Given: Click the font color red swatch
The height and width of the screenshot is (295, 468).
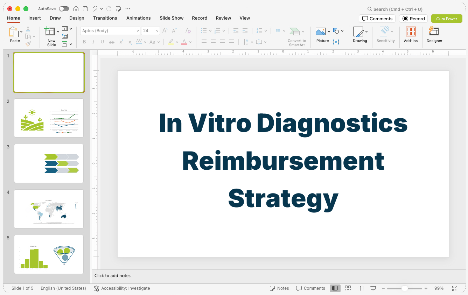Looking at the screenshot, I should coord(184,42).
